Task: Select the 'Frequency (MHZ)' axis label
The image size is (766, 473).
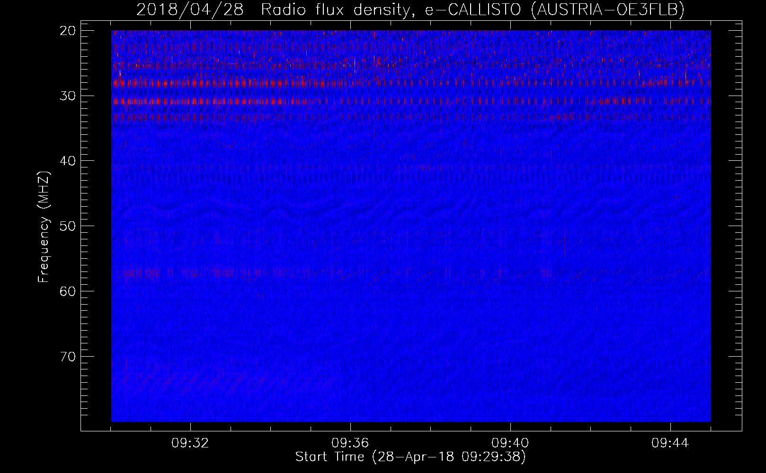Action: (44, 227)
